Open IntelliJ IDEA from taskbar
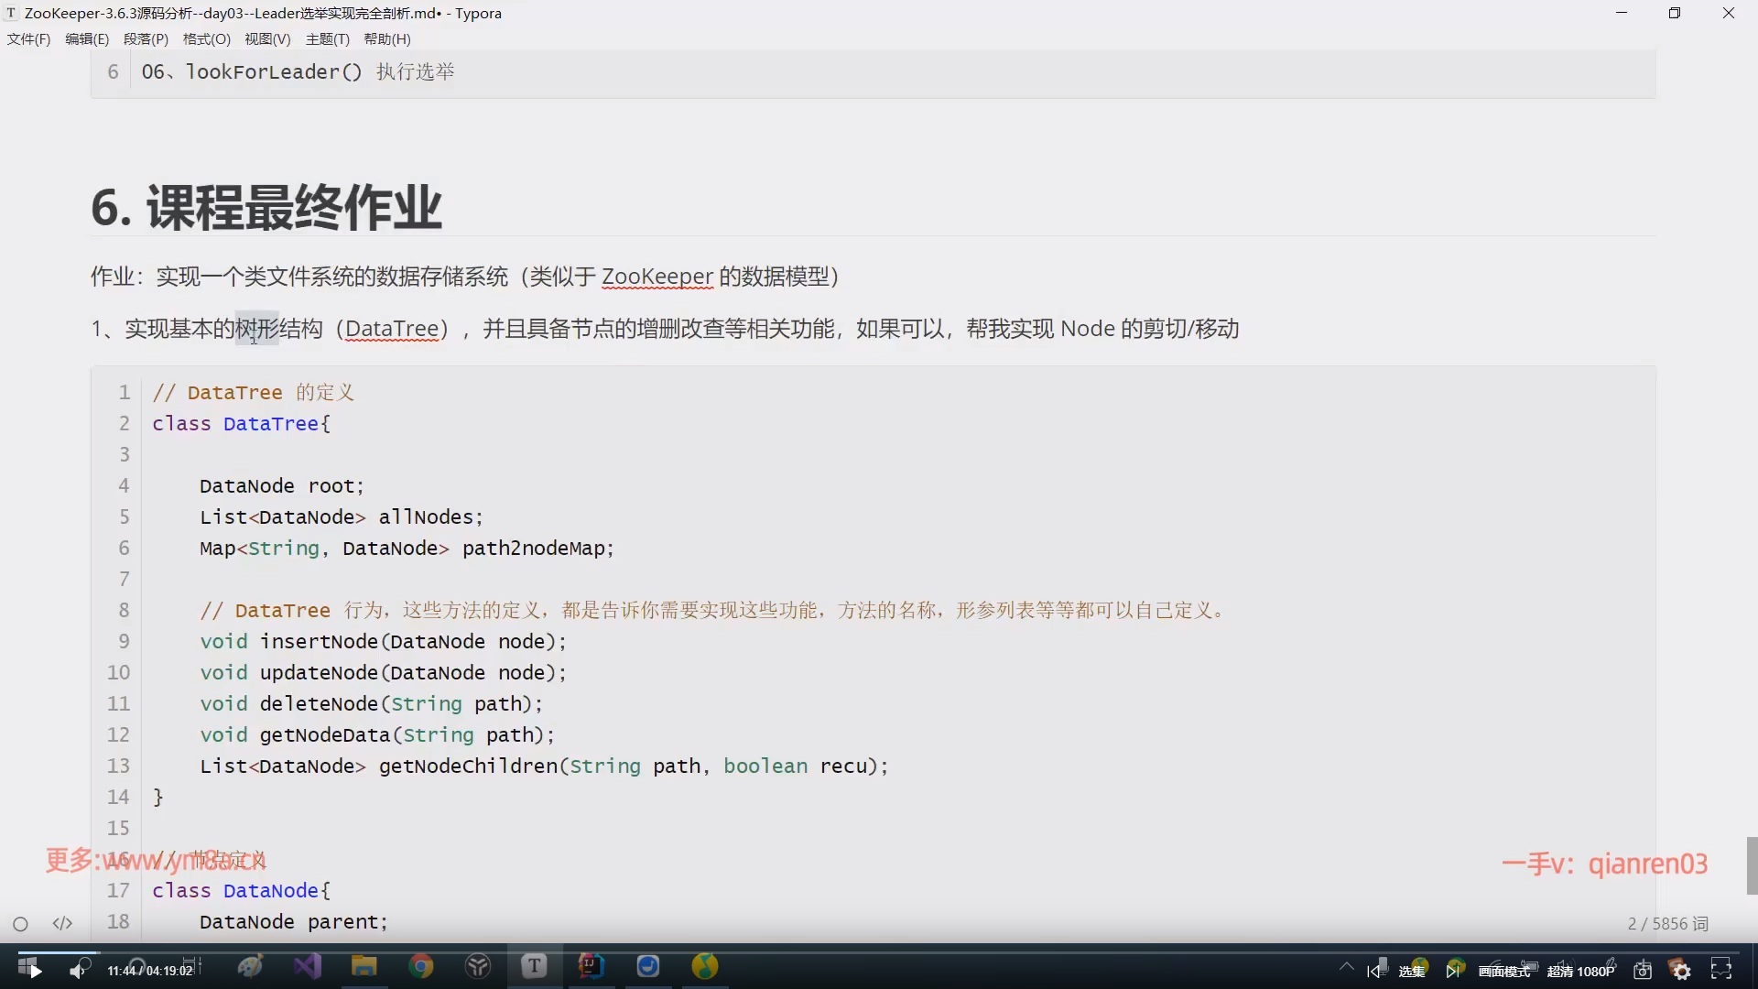The image size is (1758, 989). (x=591, y=966)
